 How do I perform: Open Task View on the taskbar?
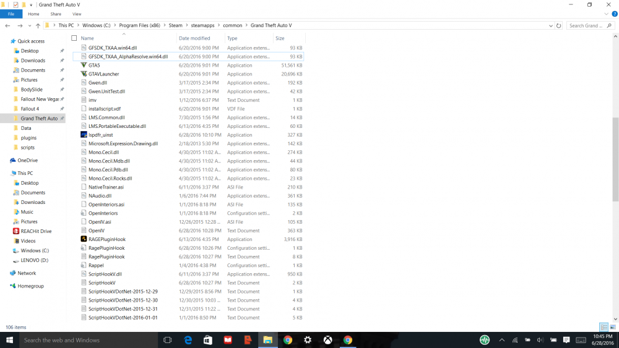click(167, 340)
